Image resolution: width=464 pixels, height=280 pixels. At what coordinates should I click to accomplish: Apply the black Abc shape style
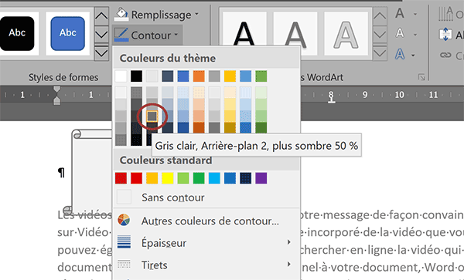pos(17,33)
